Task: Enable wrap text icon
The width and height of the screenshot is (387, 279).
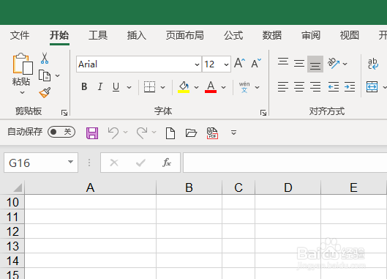Action: point(373,64)
